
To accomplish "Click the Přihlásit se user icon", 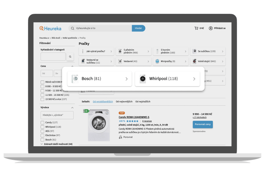I will point(211,28).
